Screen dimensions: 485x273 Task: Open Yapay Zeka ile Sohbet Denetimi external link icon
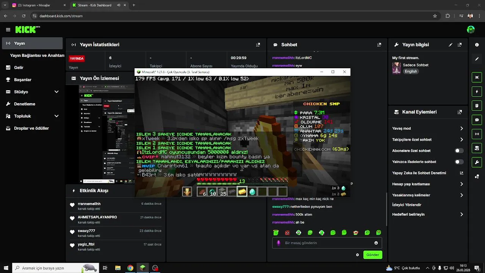(x=462, y=173)
